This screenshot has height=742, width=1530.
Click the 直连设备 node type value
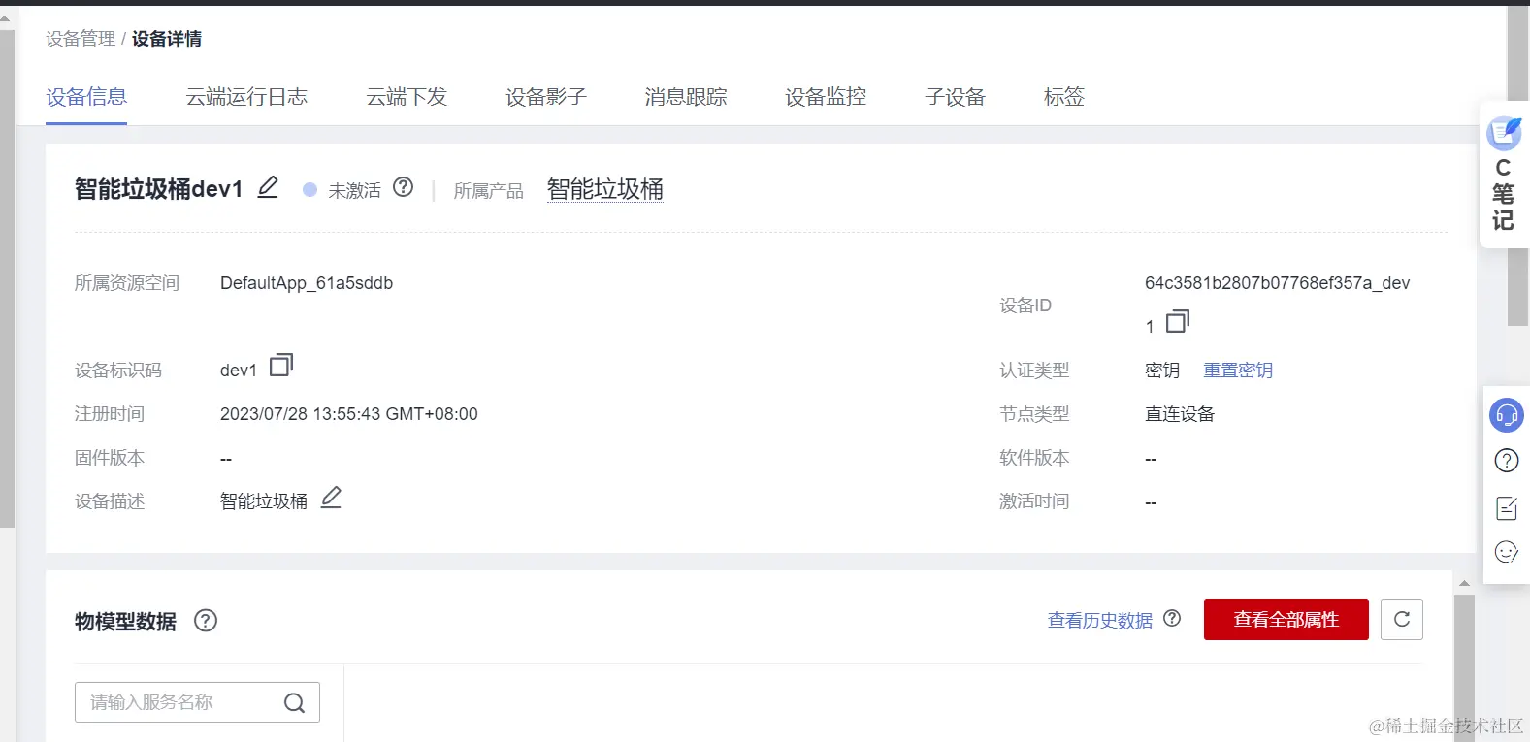(x=1180, y=414)
